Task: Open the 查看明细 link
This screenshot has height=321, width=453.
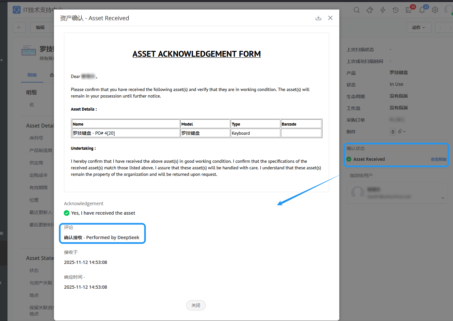Action: click(438, 160)
